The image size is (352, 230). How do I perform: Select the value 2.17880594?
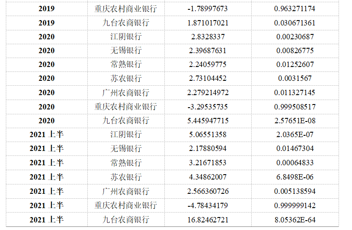click(x=208, y=148)
